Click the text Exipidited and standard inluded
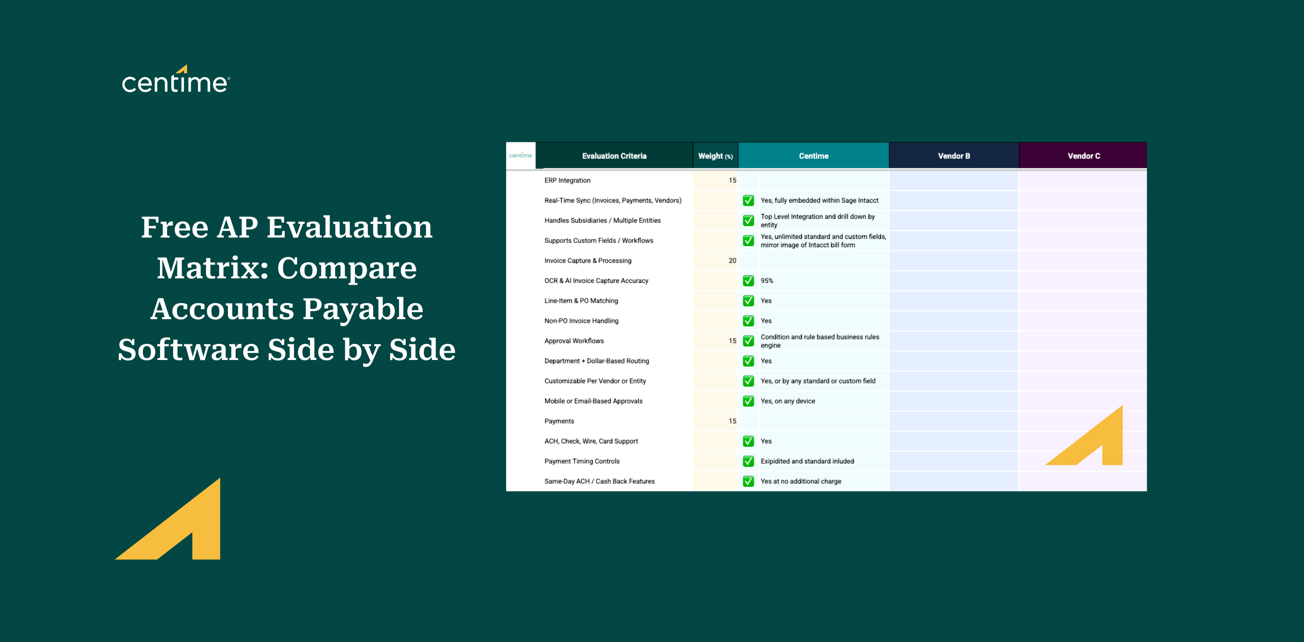Image resolution: width=1304 pixels, height=642 pixels. [807, 461]
